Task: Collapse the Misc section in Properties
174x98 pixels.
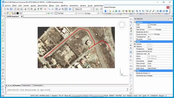Action: tap(135, 71)
